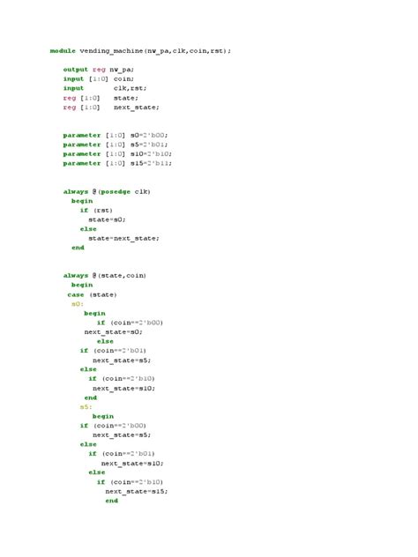Click the 'input [1:0] coin' declaration
Viewport: 418px width, 557px height.
99,78
